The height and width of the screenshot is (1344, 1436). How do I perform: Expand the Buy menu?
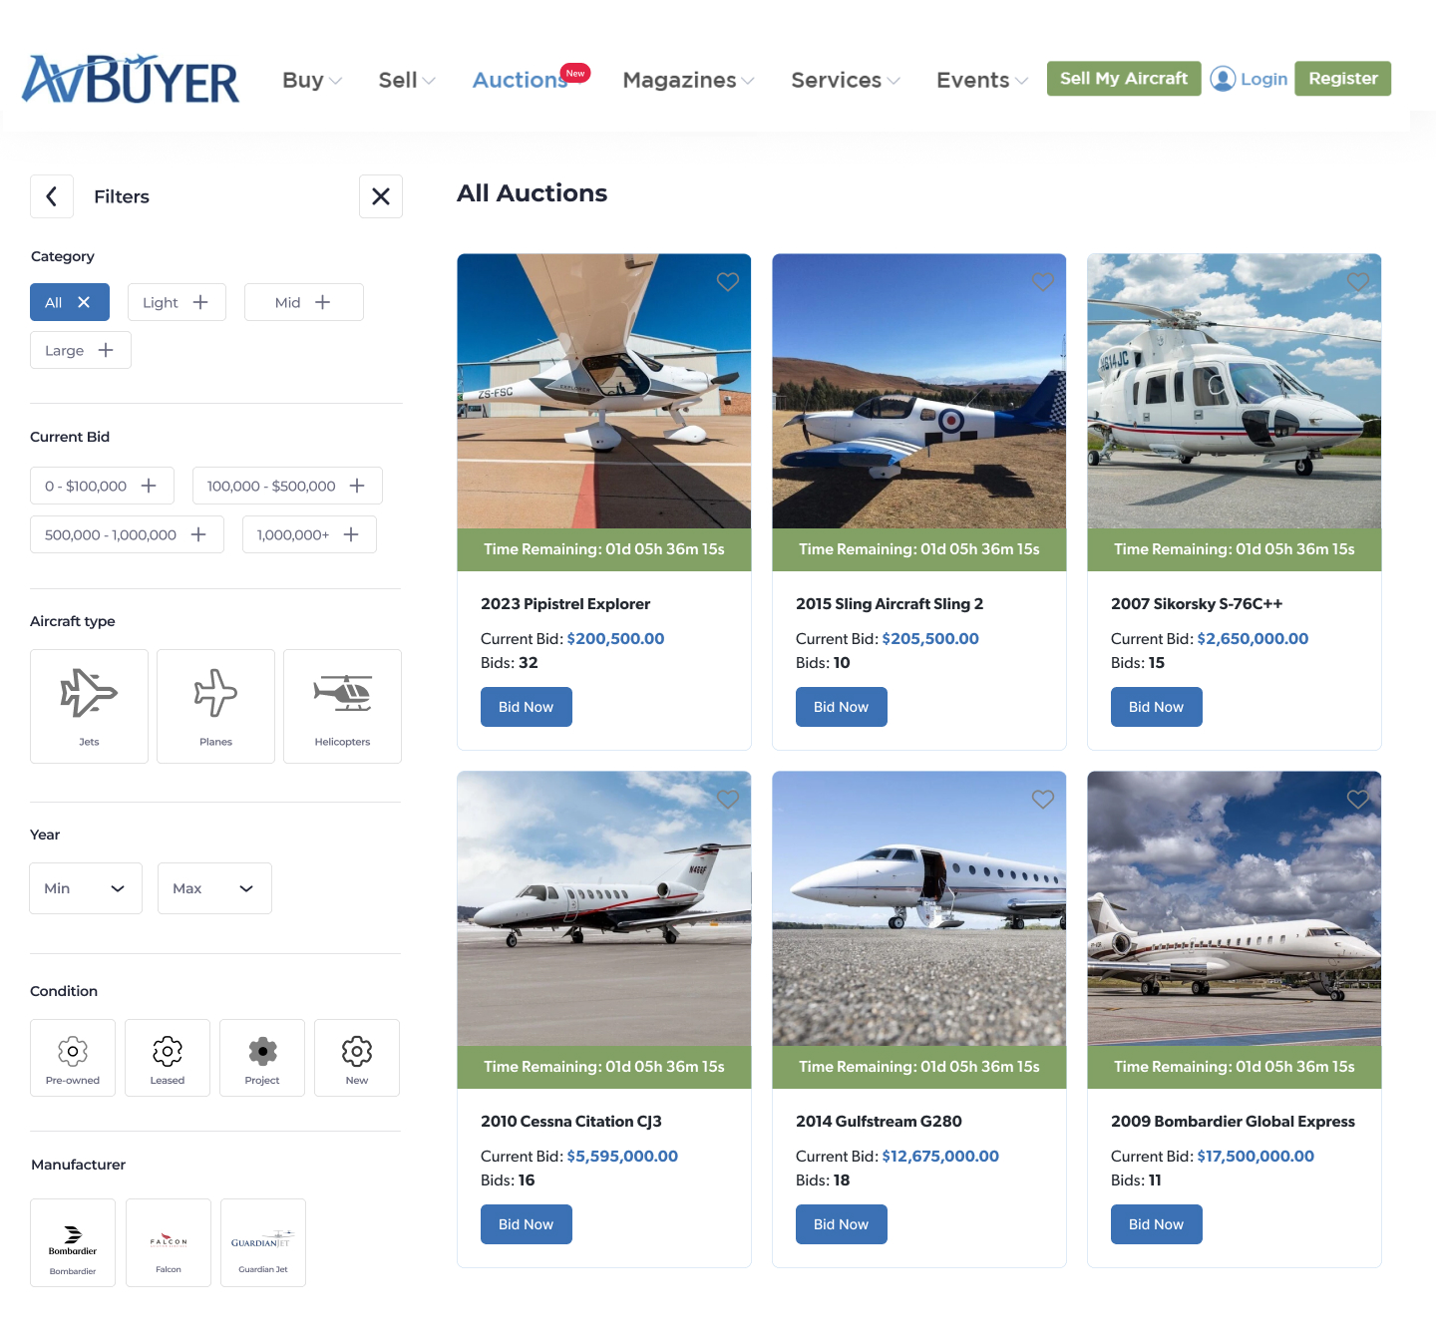(312, 80)
